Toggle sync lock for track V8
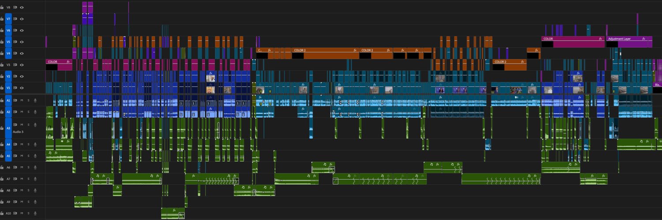The height and width of the screenshot is (220, 662). (x=15, y=7)
